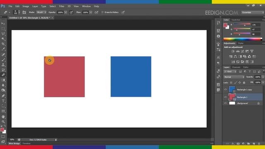Open the layer blend mode Normal dropdown
Viewport: 265px width, 149px height.
click(234, 77)
